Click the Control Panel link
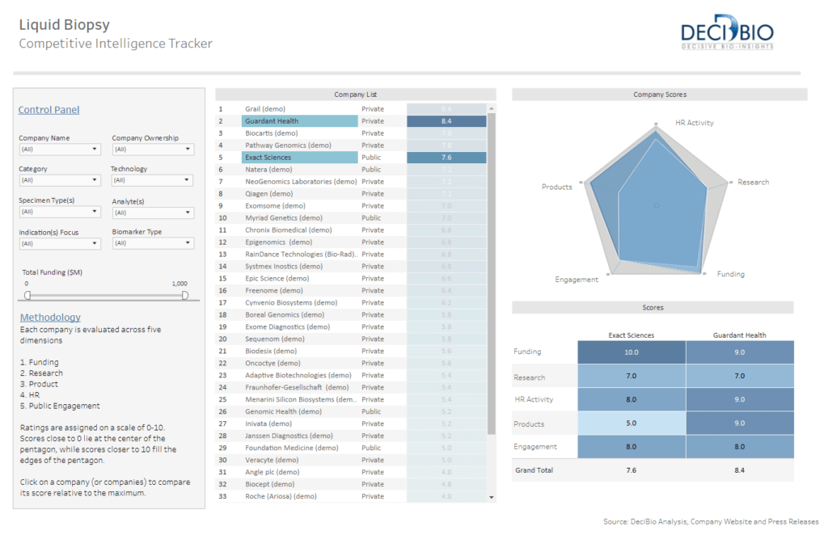828x535 pixels. tap(49, 110)
